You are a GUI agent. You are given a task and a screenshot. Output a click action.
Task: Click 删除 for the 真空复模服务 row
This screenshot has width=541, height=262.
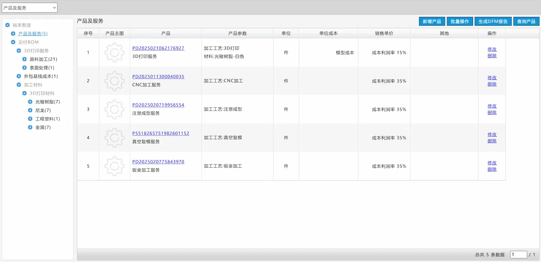pos(492,141)
